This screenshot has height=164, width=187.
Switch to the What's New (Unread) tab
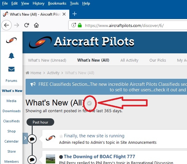coord(47,60)
